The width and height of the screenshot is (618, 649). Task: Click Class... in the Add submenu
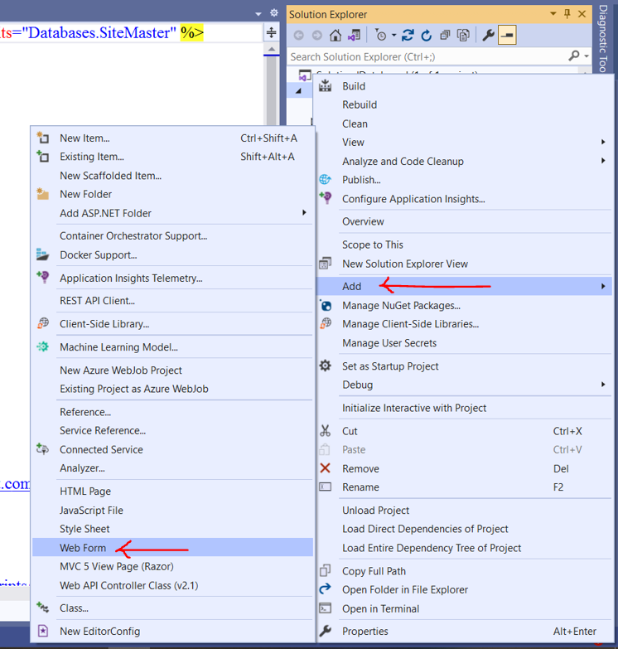coord(172,608)
